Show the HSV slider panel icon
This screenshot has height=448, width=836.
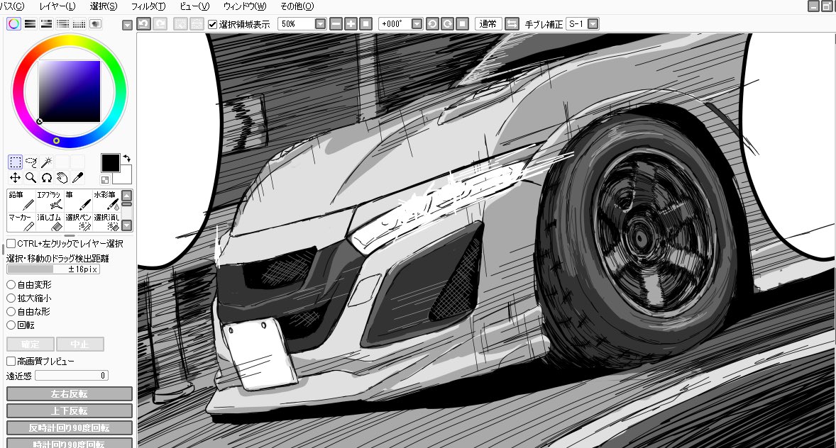click(46, 24)
